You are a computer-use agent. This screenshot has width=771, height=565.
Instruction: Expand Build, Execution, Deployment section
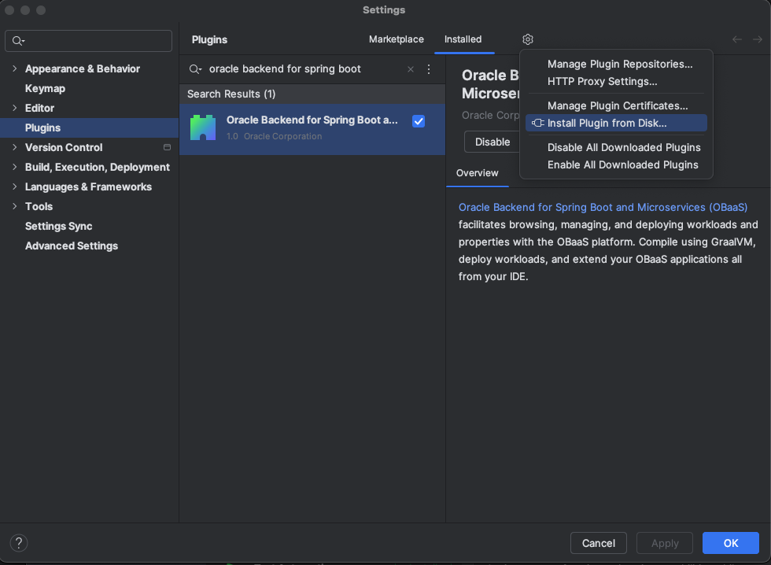pos(14,167)
